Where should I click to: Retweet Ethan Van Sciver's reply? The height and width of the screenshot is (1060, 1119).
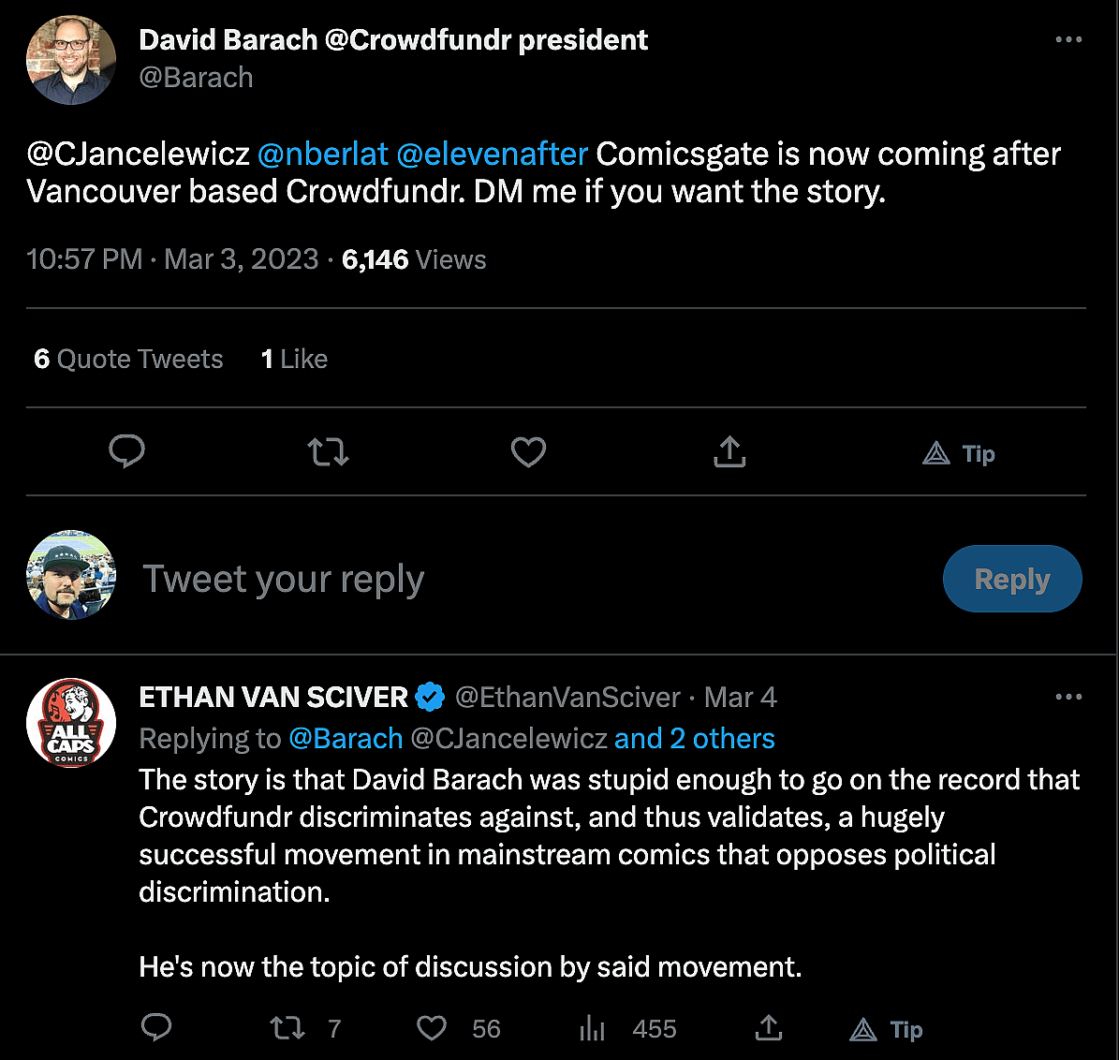(x=287, y=1029)
